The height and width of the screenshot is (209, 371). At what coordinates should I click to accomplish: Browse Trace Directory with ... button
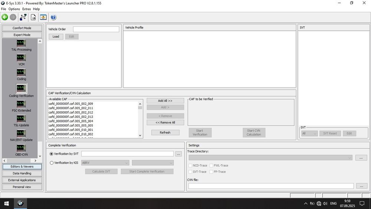coord(361,158)
